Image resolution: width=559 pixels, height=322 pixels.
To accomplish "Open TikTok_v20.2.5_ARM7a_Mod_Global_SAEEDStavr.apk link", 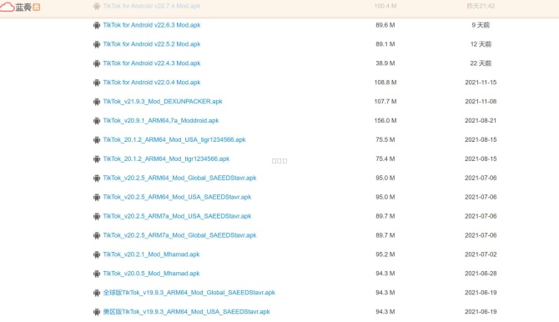I will point(179,235).
